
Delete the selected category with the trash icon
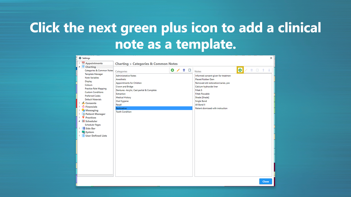pyautogui.click(x=184, y=70)
